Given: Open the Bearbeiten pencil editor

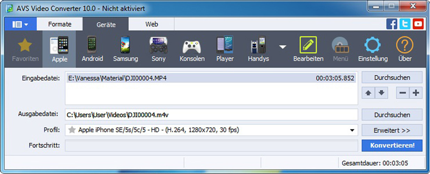Looking at the screenshot, I should point(308,49).
